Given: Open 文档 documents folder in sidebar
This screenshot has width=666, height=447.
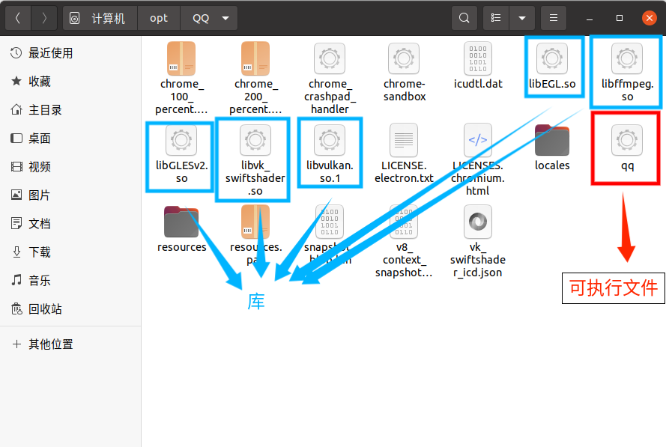Looking at the screenshot, I should [70, 224].
